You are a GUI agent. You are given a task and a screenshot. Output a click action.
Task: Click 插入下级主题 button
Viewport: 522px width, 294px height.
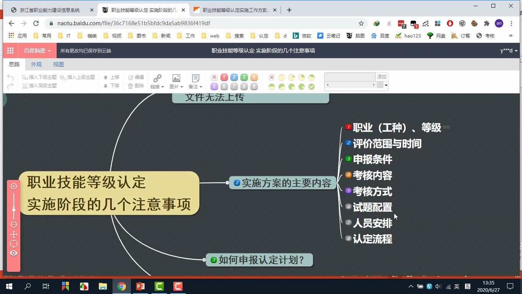(39, 77)
